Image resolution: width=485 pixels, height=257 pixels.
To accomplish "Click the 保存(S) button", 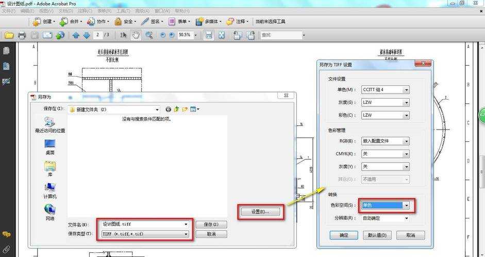I will click(211, 225).
